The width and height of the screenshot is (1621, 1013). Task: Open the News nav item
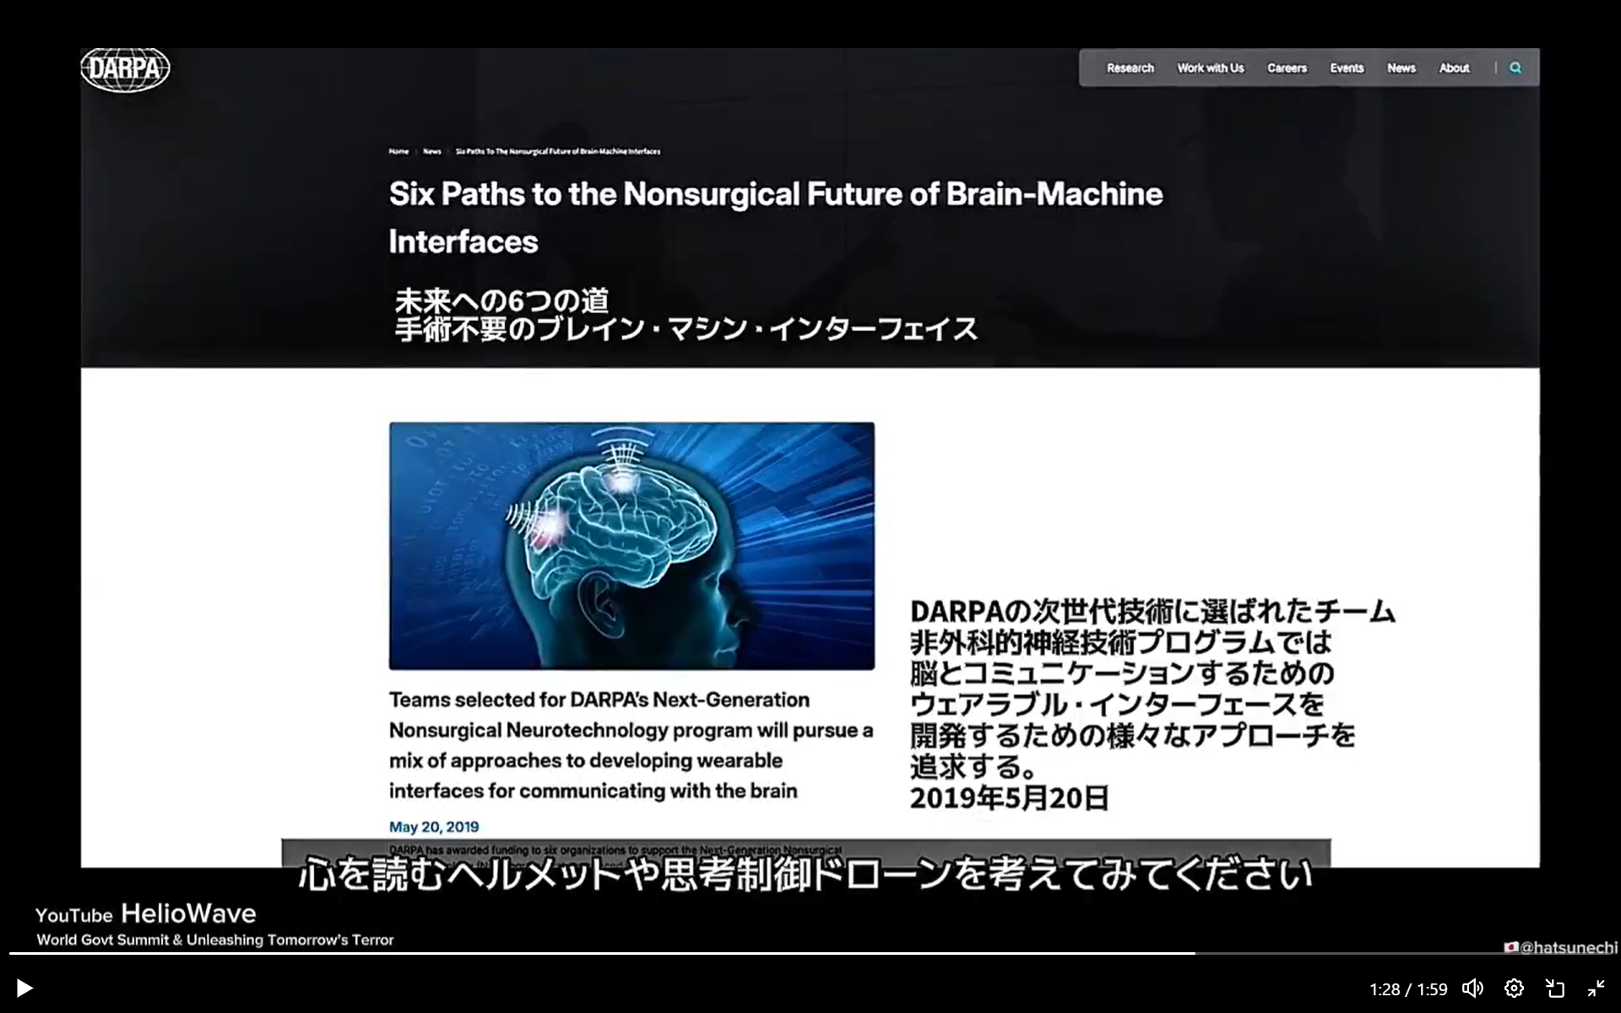click(x=1401, y=68)
